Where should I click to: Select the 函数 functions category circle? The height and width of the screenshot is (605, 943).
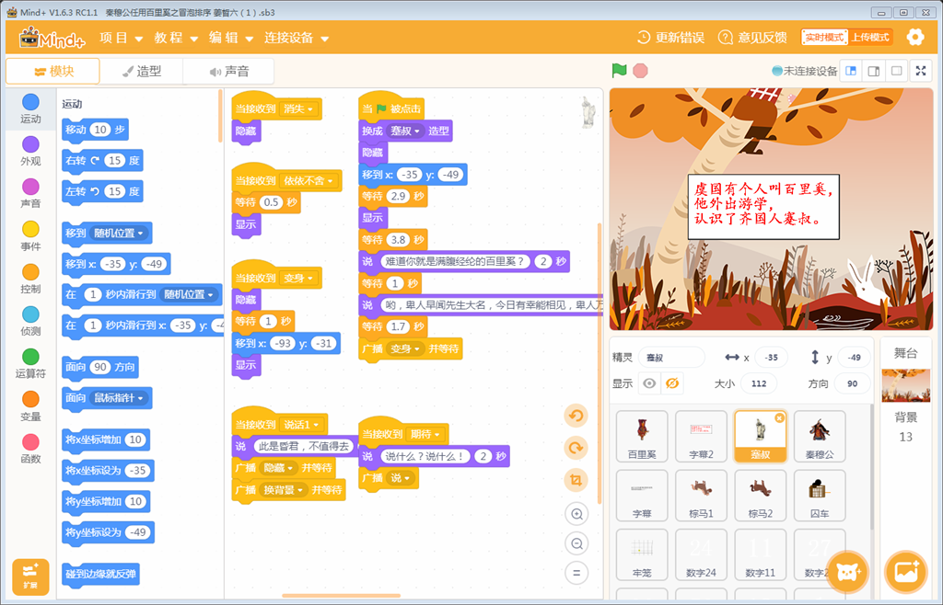tap(30, 441)
